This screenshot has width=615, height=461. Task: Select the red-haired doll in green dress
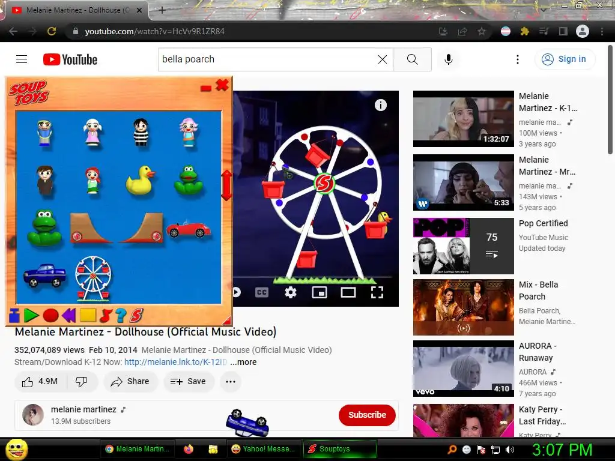click(92, 180)
